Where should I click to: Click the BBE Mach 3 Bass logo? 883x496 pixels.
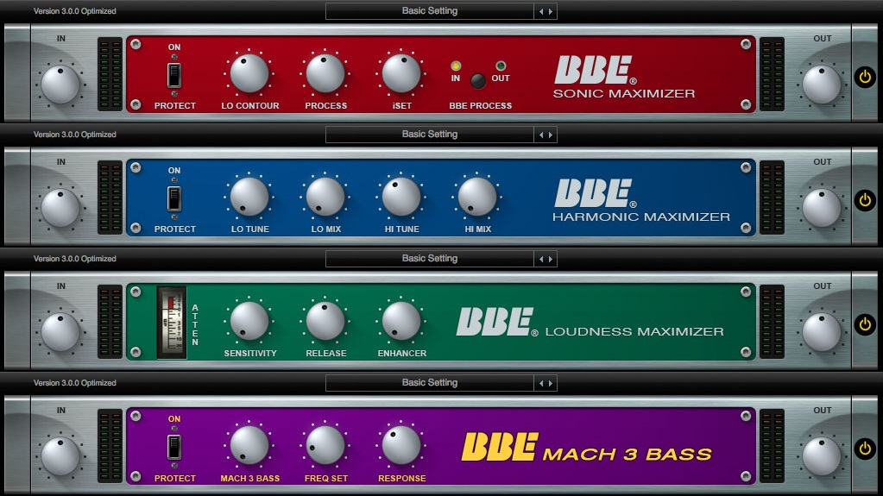[587, 448]
